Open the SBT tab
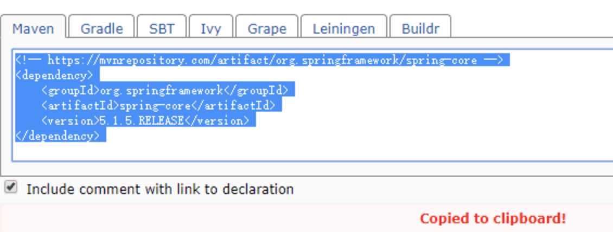This screenshot has width=613, height=232. [162, 26]
